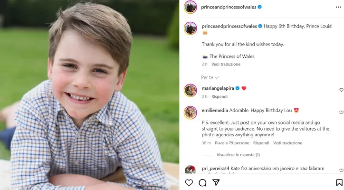The image size is (344, 190).
Task: Click 'Rispondi' under mariangelapira's comment
Action: point(220,96)
